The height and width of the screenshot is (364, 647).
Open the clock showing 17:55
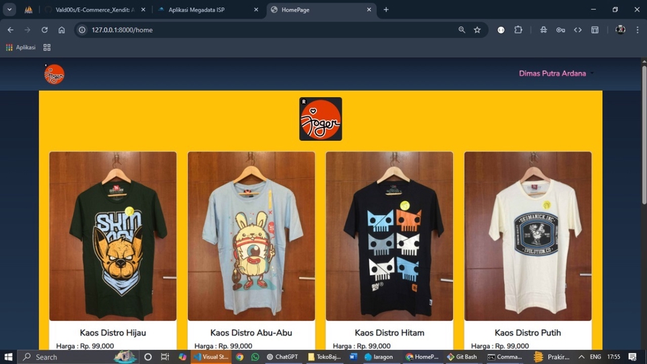(613, 357)
